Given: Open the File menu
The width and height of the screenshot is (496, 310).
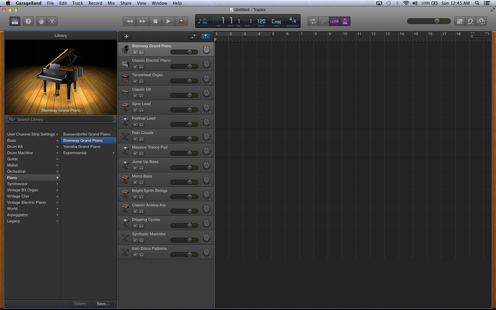Looking at the screenshot, I should [x=50, y=3].
